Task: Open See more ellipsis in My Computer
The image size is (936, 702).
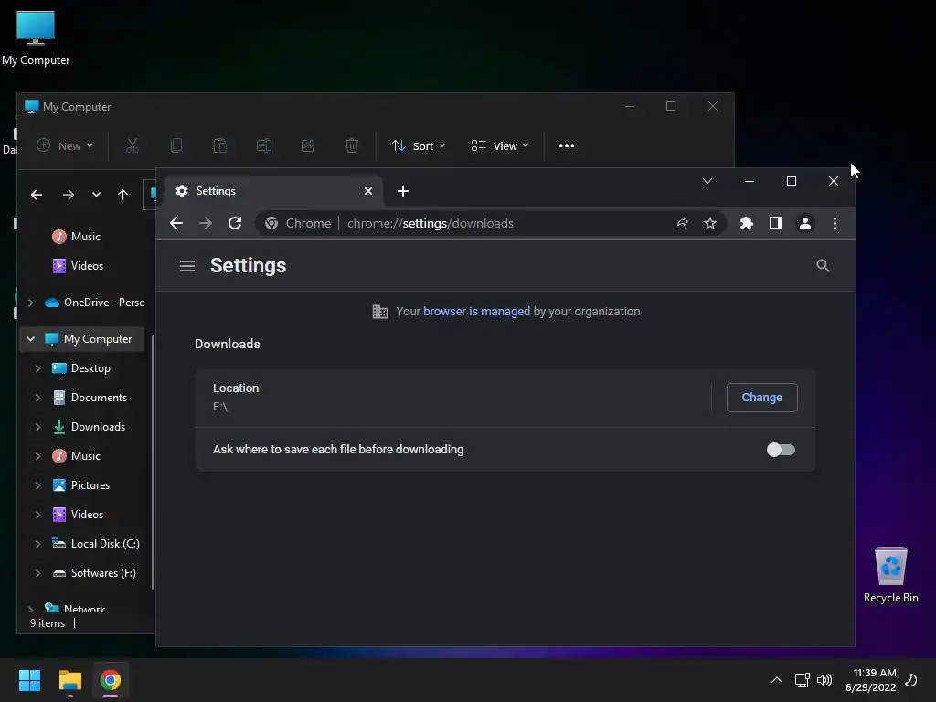Action: coord(567,146)
